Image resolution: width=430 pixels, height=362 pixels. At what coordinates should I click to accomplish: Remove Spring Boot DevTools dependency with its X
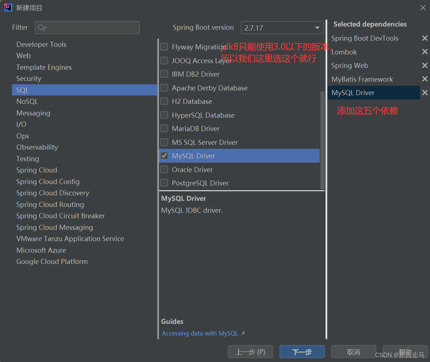[425, 38]
